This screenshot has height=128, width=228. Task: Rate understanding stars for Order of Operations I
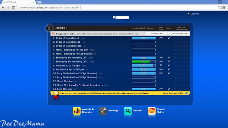(181, 38)
